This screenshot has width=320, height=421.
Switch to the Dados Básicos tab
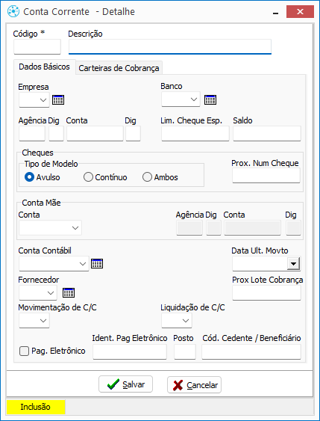click(x=45, y=67)
